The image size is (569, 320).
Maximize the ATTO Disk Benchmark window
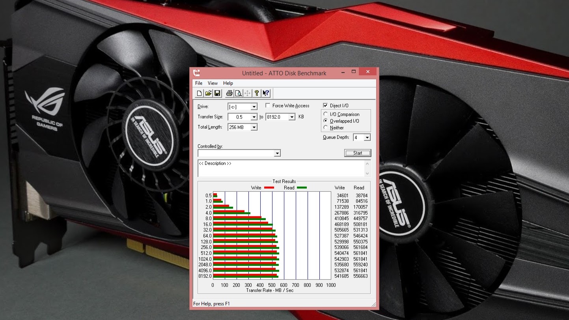[x=354, y=72]
